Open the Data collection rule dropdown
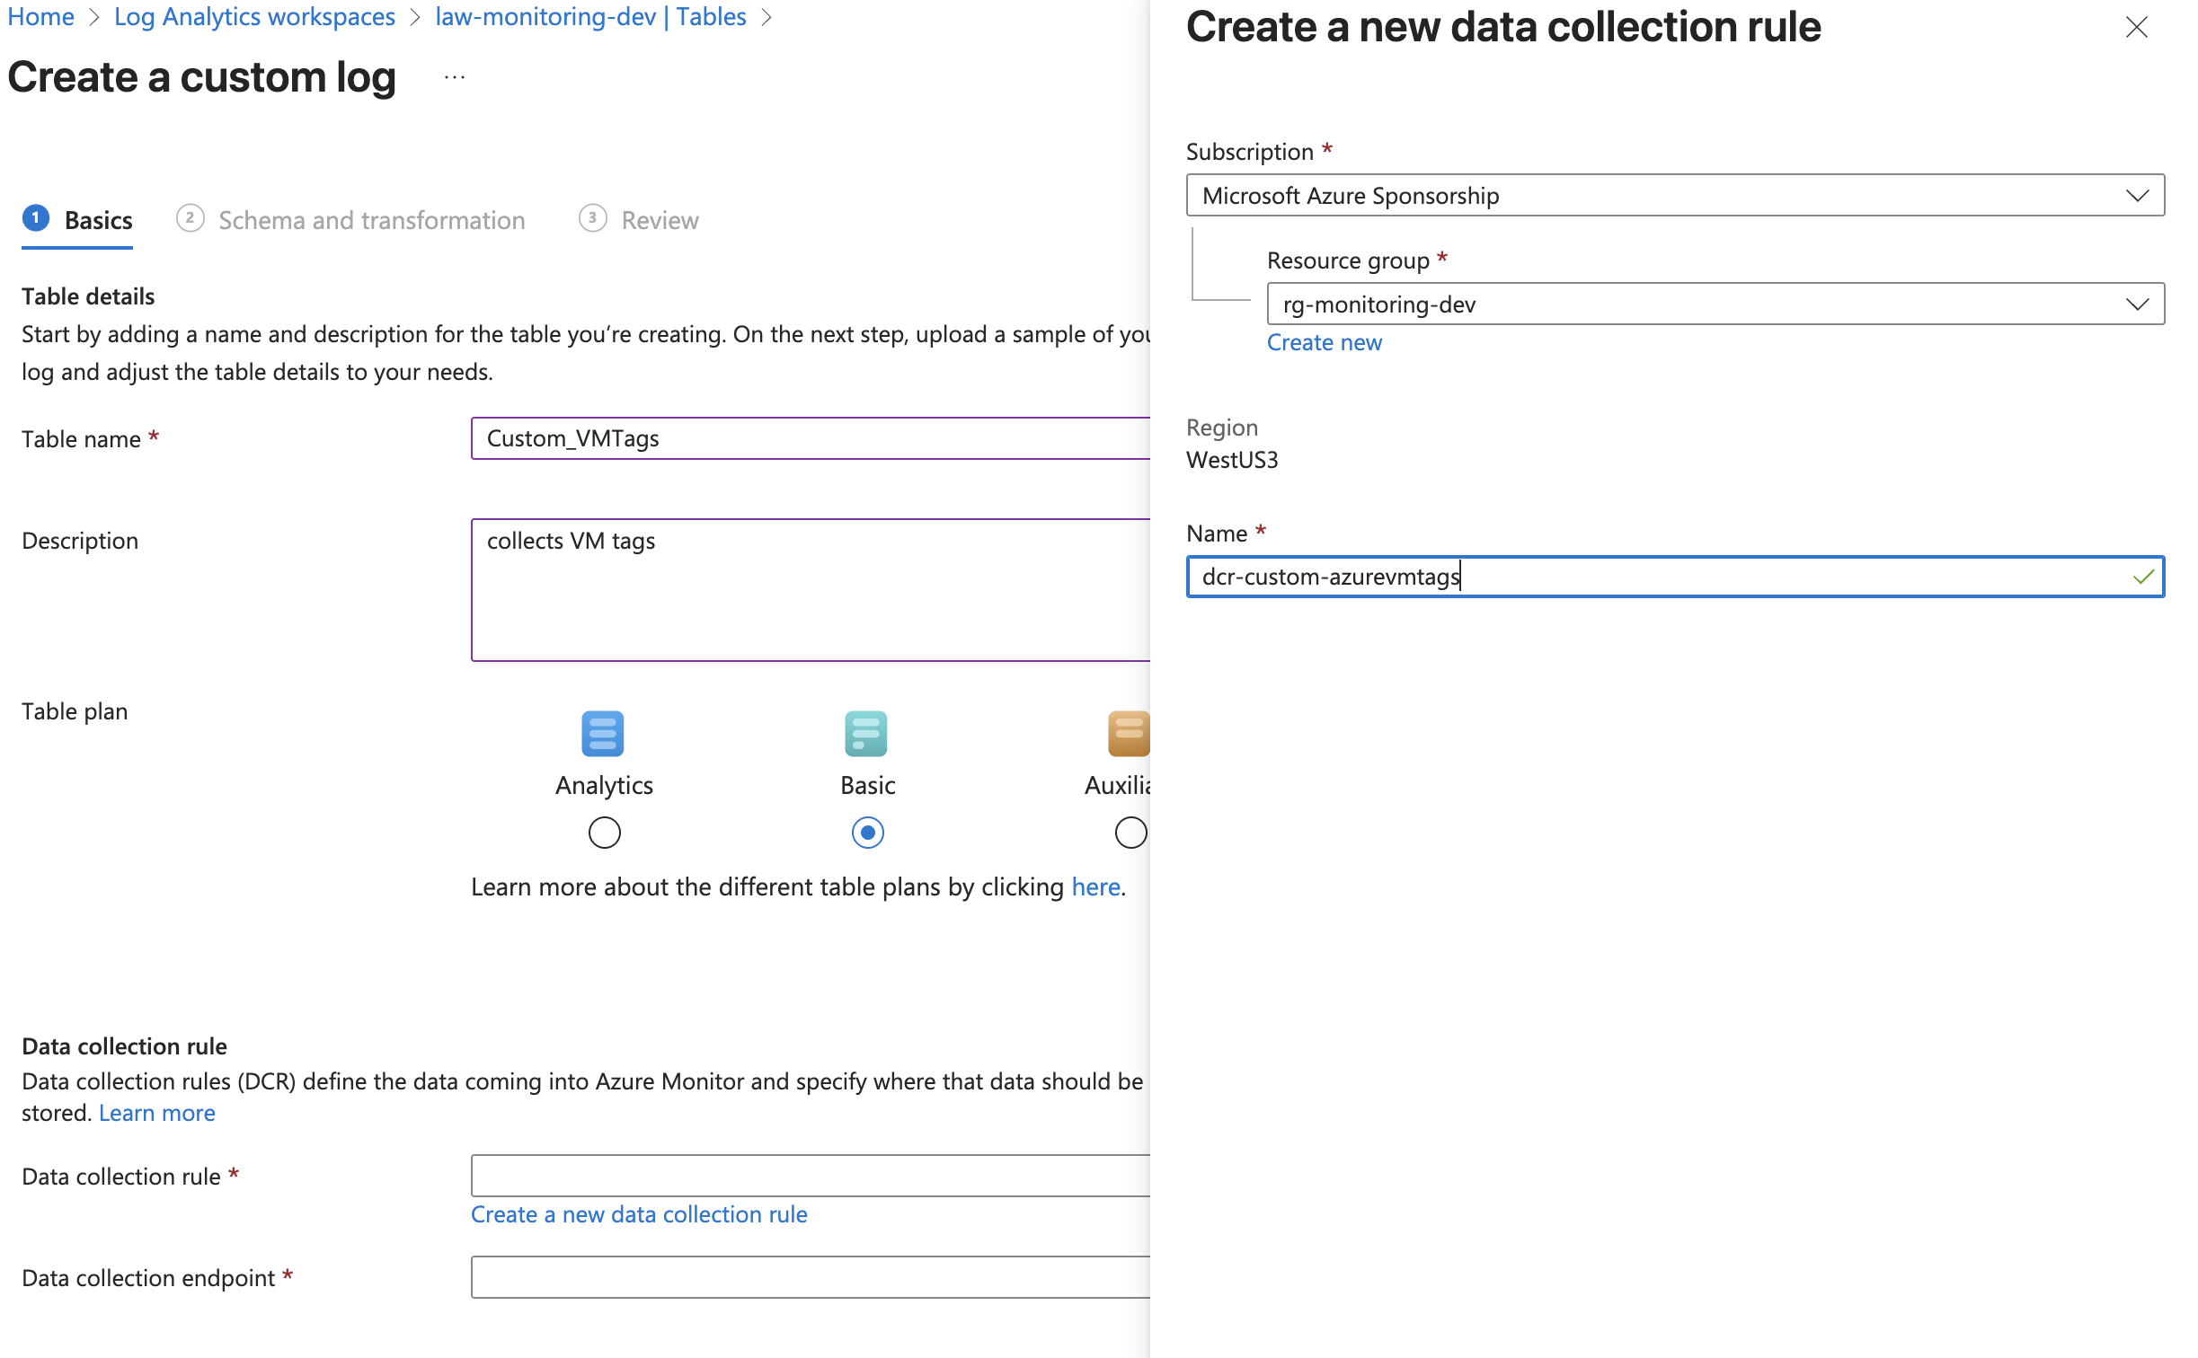Viewport: 2198px width, 1358px height. [809, 1174]
